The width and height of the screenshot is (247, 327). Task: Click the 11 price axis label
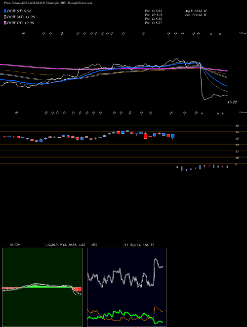click(x=237, y=152)
